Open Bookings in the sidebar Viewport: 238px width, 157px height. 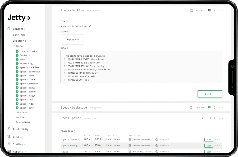click(x=19, y=35)
